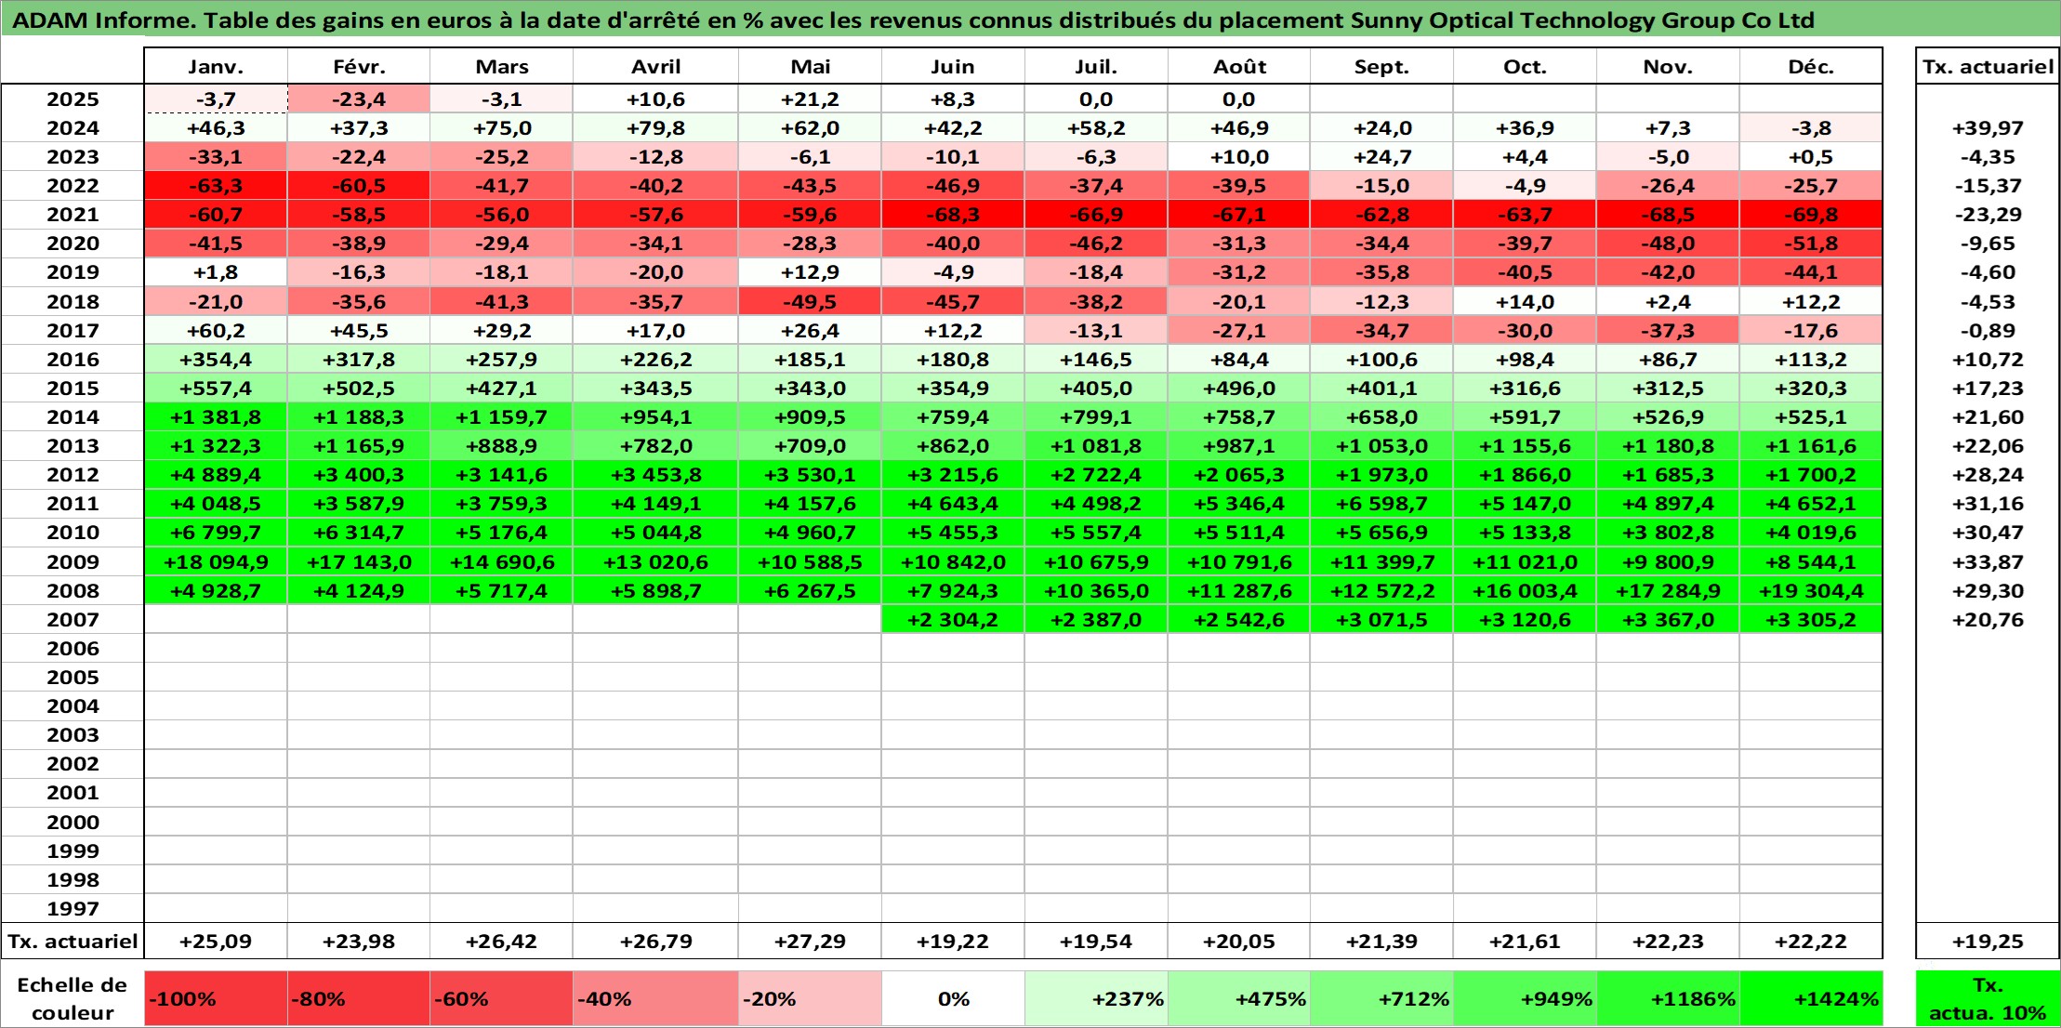This screenshot has height=1028, width=2061.
Task: Click the Echelle de couleur label
Action: pyautogui.click(x=73, y=999)
